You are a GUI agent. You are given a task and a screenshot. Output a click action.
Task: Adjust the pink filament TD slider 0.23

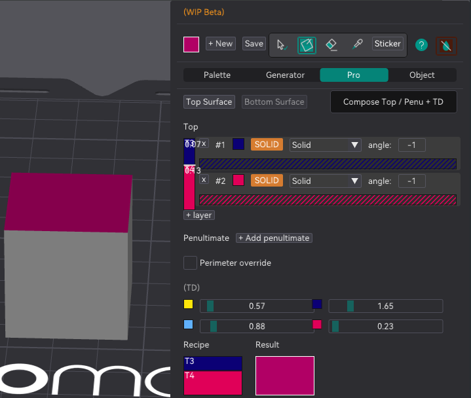(386, 326)
